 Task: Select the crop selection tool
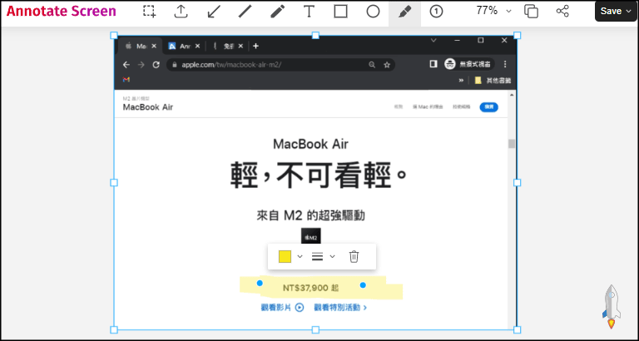click(150, 12)
